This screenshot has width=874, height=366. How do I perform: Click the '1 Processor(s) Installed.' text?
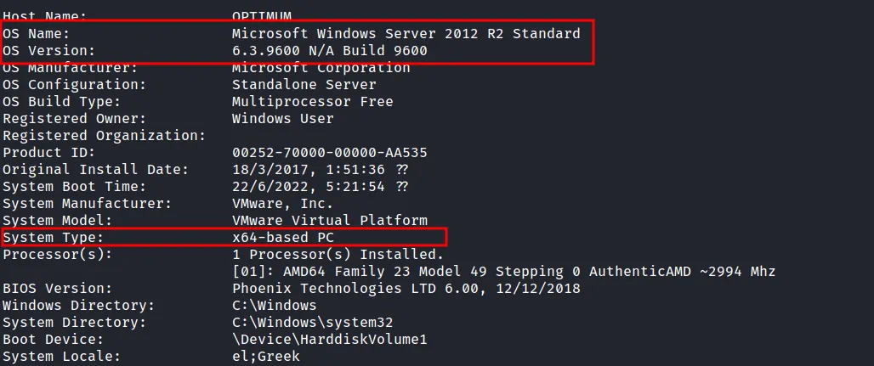click(338, 255)
